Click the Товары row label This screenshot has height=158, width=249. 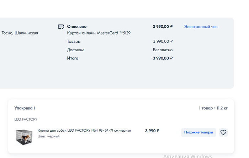74,41
